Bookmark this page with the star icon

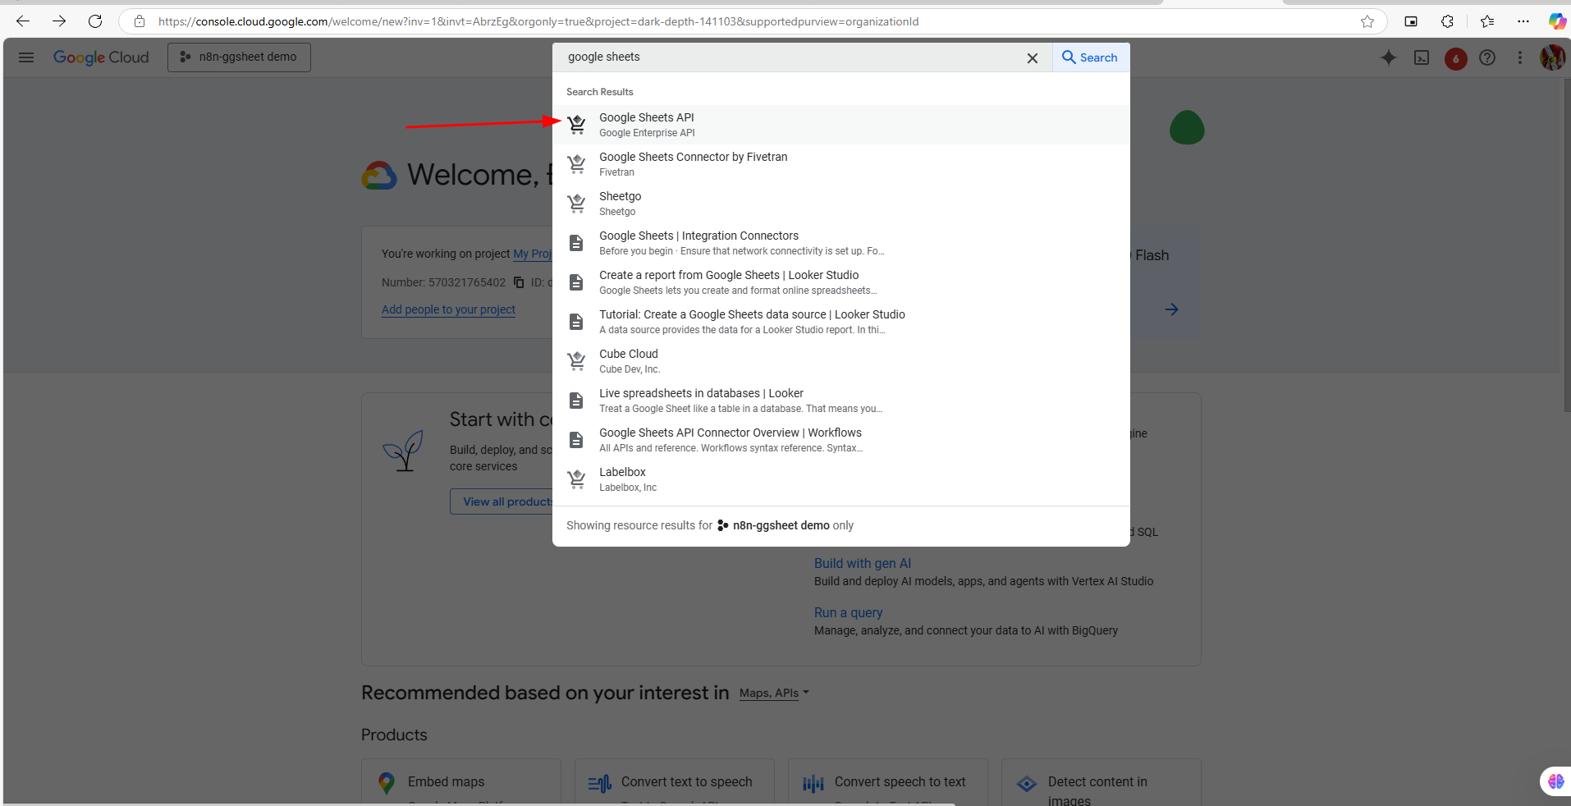(x=1367, y=21)
